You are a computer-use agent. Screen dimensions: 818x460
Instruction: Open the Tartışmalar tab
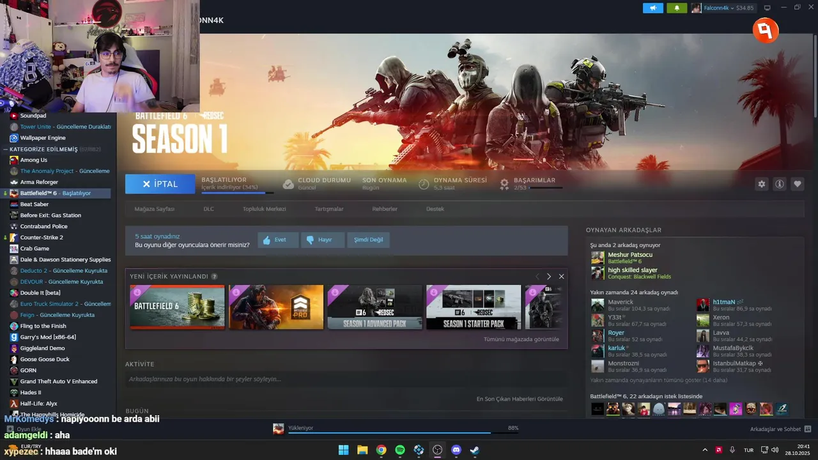(329, 209)
